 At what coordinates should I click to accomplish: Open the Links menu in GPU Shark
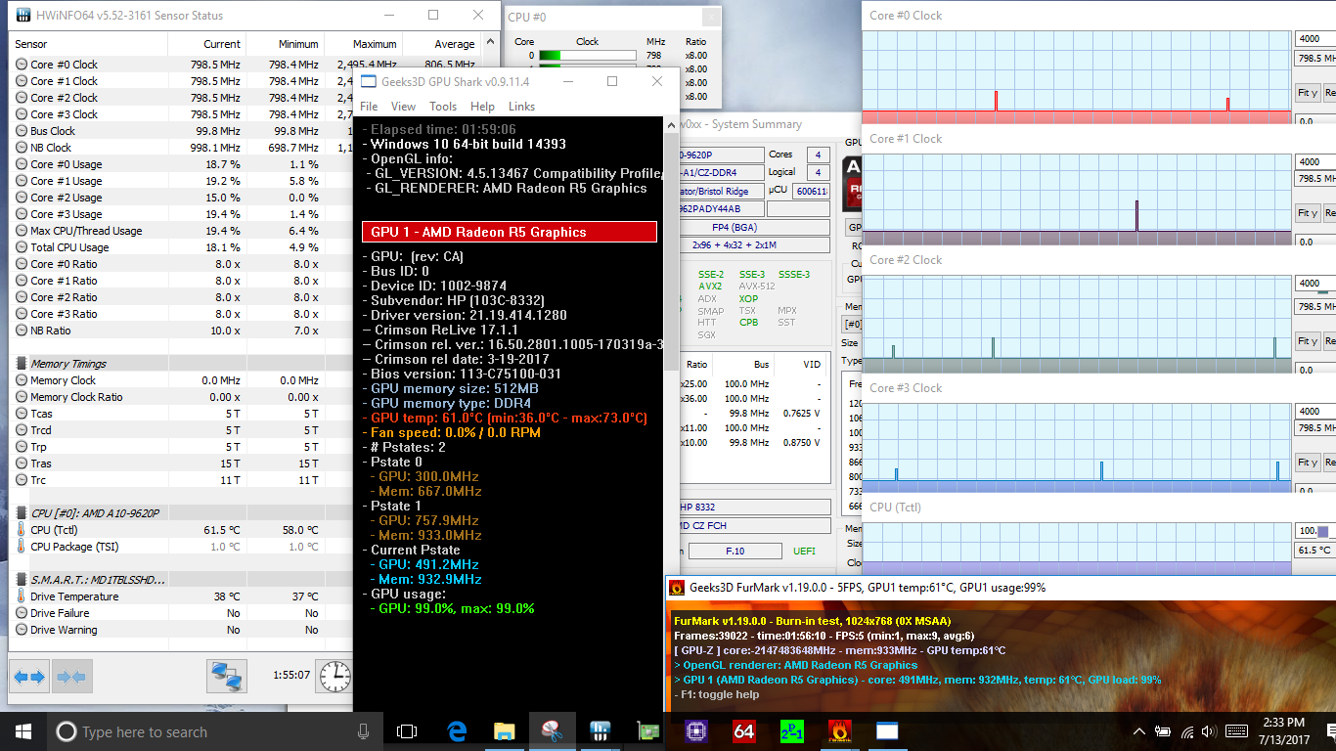click(522, 107)
